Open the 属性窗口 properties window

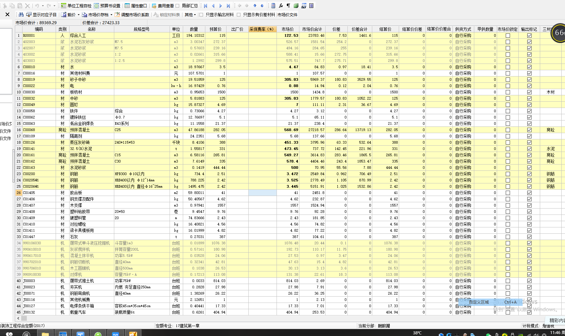pyautogui.click(x=136, y=6)
